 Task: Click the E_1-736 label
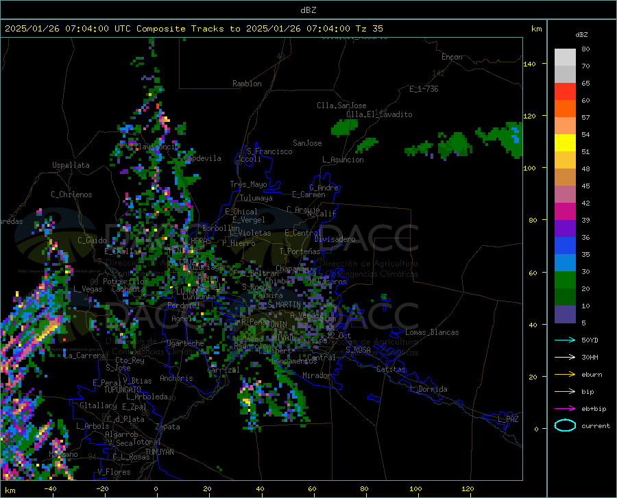coord(424,89)
